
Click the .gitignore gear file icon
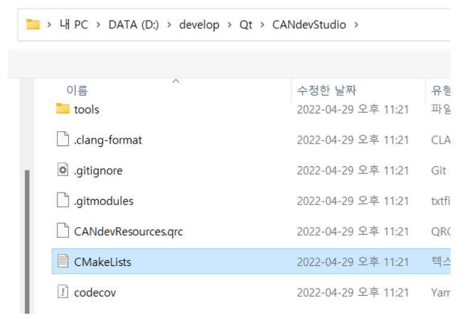[x=63, y=171]
